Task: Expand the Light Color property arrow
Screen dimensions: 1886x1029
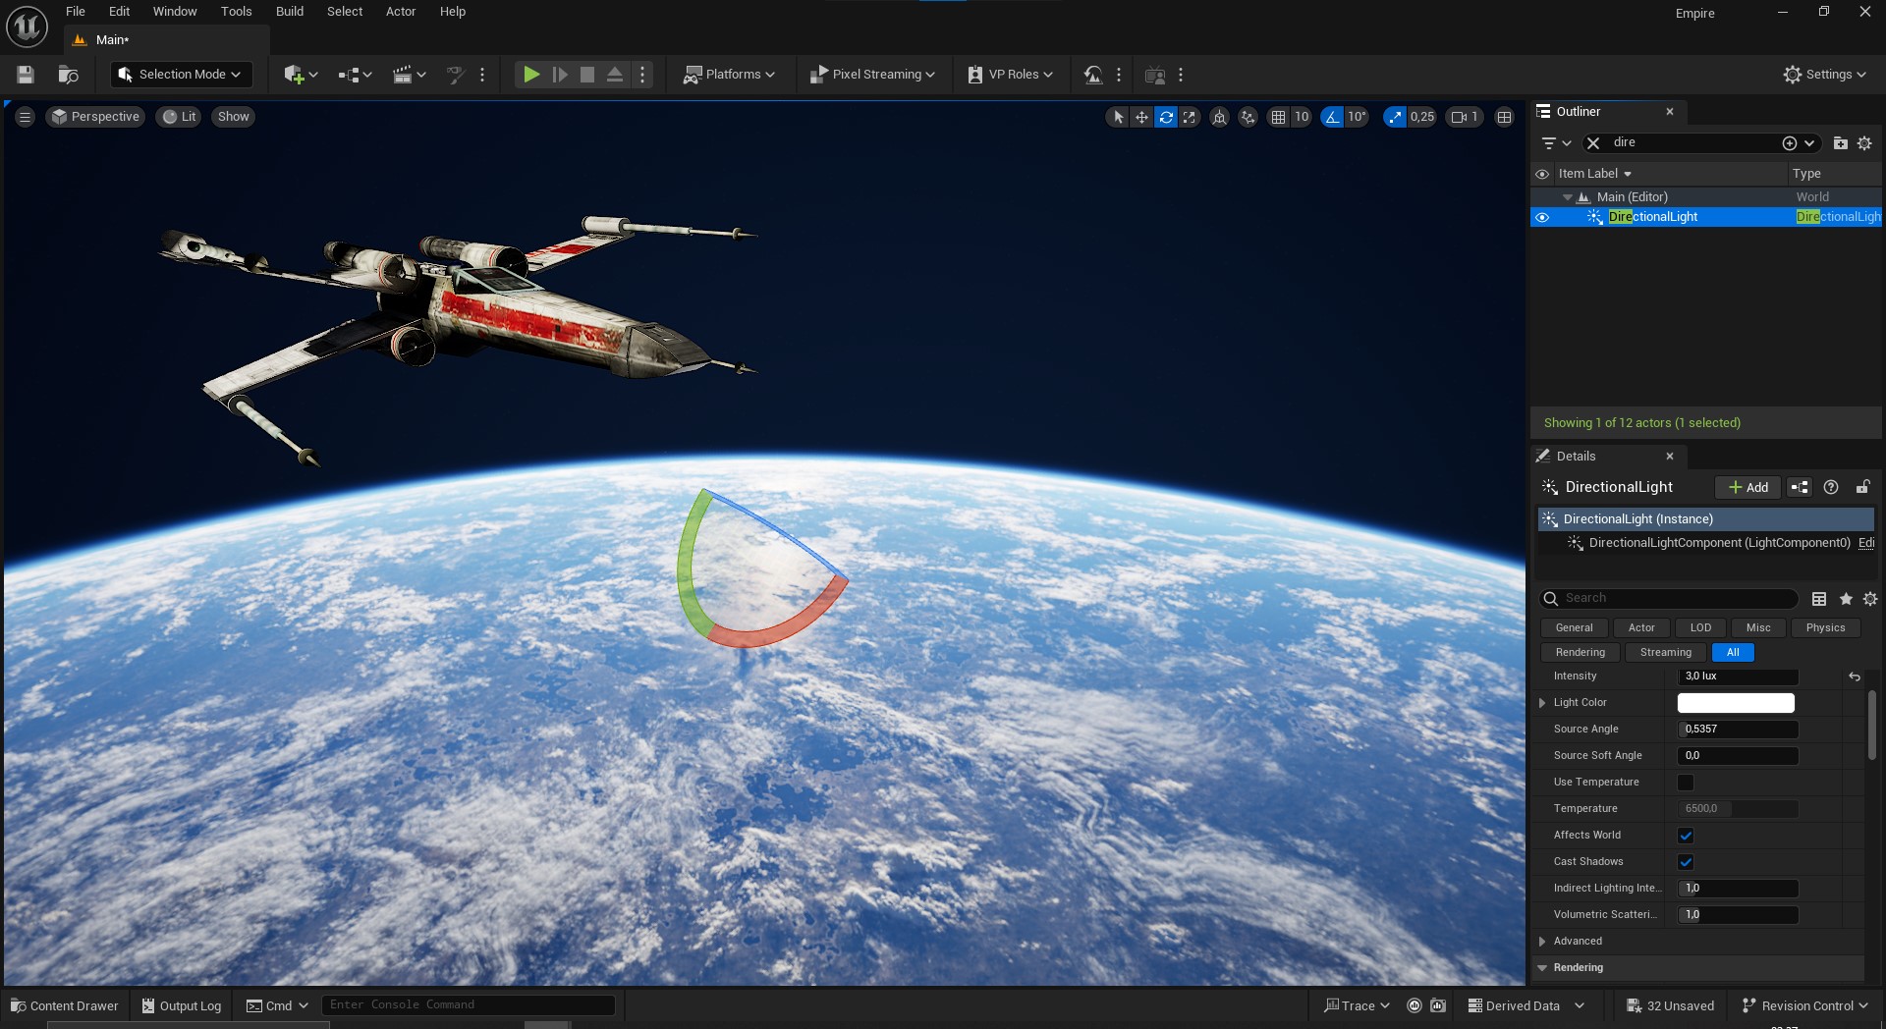Action: 1542,703
